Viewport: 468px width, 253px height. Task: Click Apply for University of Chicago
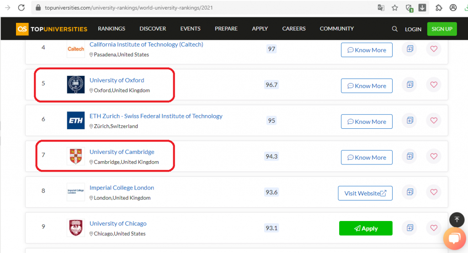tap(366, 228)
